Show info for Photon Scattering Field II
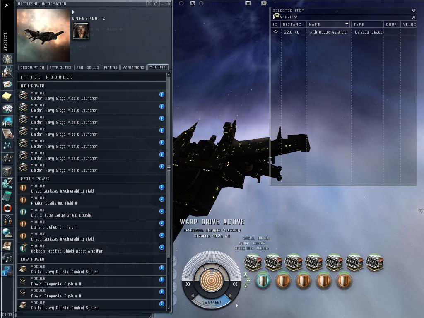 [x=162, y=199]
